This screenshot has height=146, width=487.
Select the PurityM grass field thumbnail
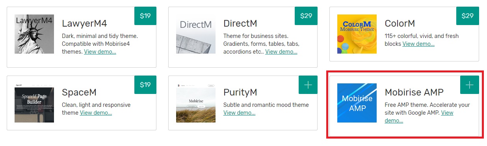click(196, 103)
